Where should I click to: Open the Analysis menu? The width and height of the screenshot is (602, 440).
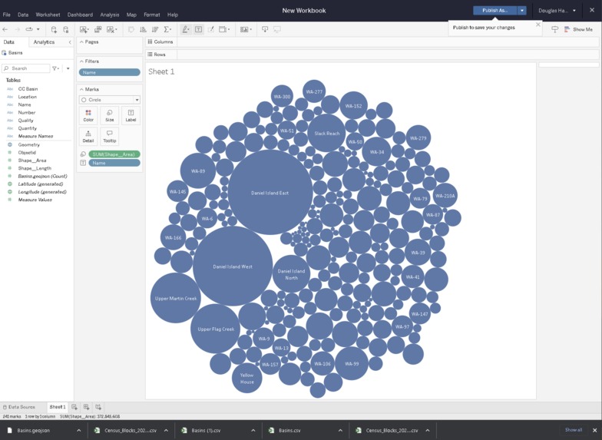(109, 15)
